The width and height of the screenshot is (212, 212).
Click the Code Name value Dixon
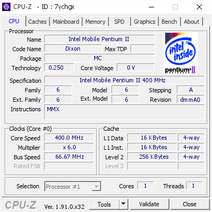(x=73, y=49)
